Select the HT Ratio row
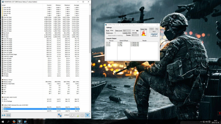This screenshot has width=221, height=124. coord(40,76)
